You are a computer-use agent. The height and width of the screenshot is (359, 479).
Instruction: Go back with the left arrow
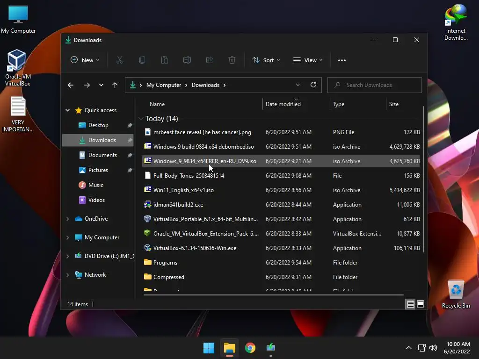[71, 85]
